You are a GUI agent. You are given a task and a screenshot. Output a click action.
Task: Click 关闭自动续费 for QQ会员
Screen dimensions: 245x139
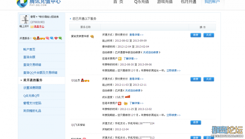133,91
